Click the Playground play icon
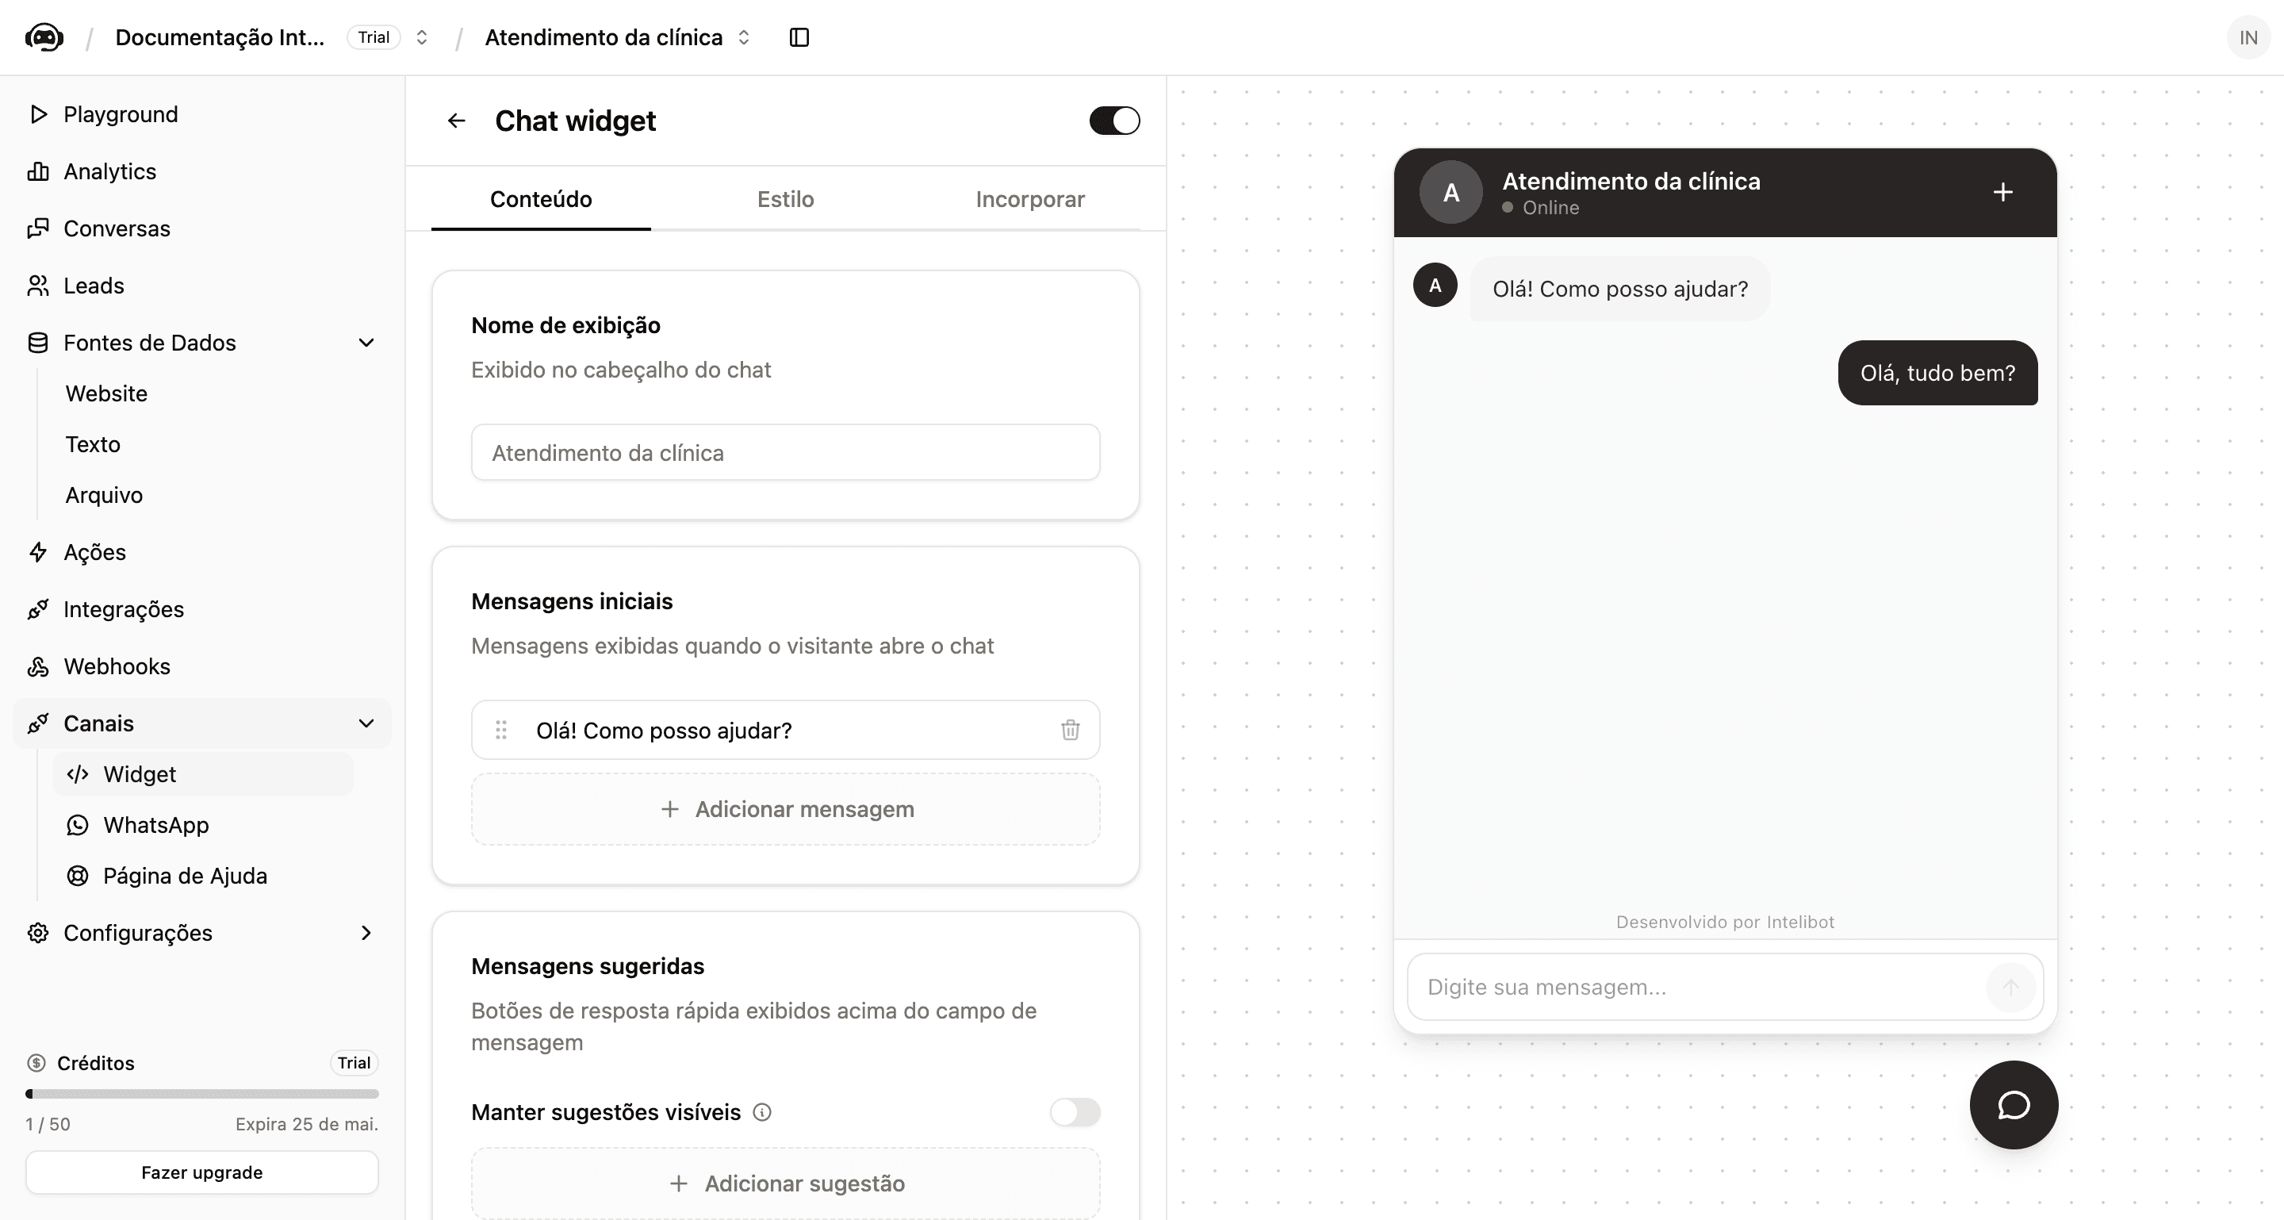This screenshot has width=2284, height=1220. click(x=37, y=114)
